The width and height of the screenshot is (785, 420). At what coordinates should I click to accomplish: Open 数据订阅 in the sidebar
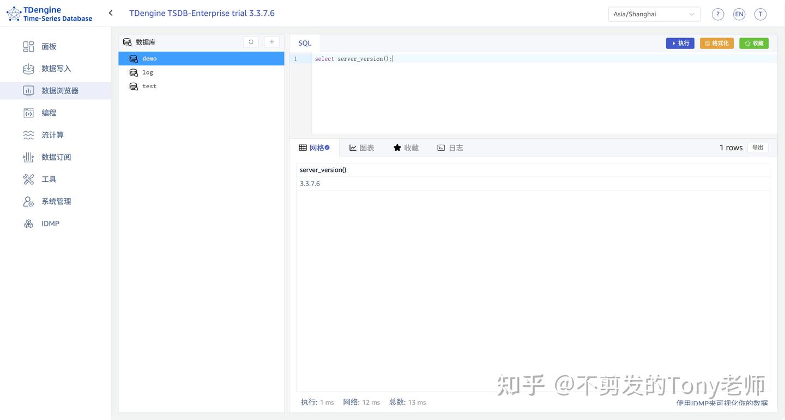tap(56, 157)
